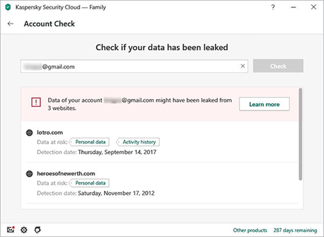This screenshot has height=237, width=324.
Task: Open the Other products link
Action: click(x=250, y=230)
